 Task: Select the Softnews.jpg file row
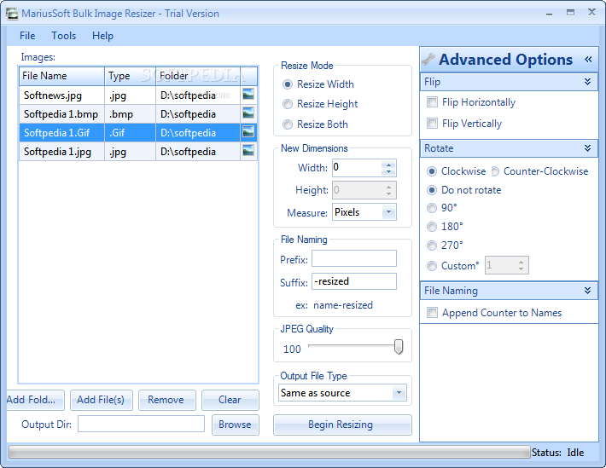[138, 95]
